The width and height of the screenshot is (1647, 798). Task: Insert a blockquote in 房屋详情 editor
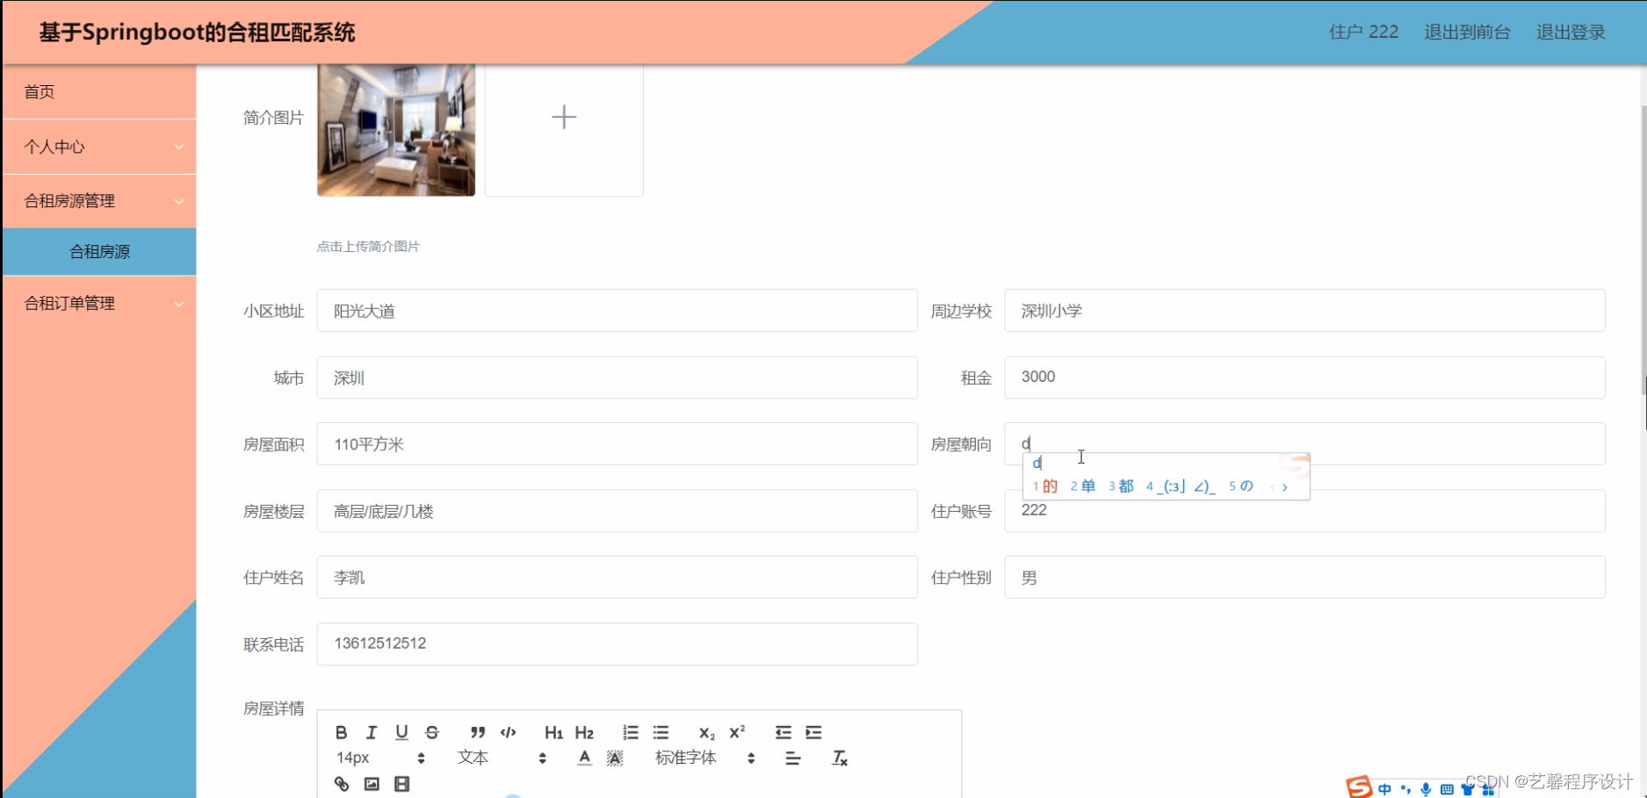[x=477, y=732]
